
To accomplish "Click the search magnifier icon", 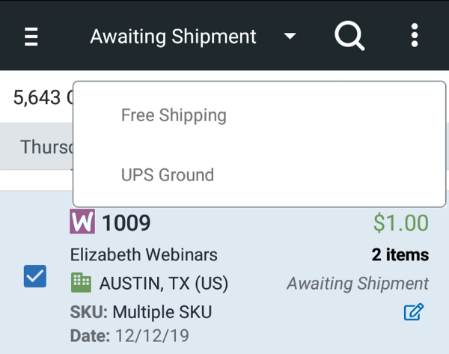I will pos(349,36).
